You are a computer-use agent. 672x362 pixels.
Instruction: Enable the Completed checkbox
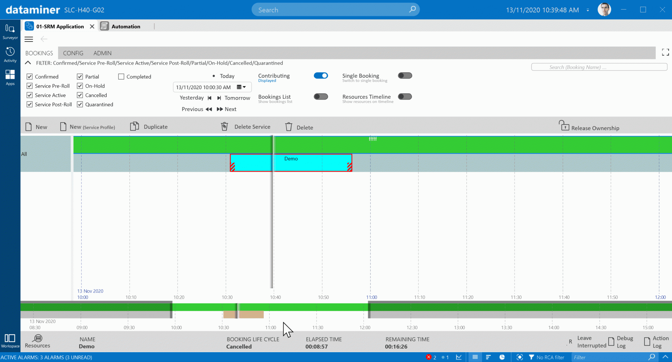pyautogui.click(x=121, y=76)
